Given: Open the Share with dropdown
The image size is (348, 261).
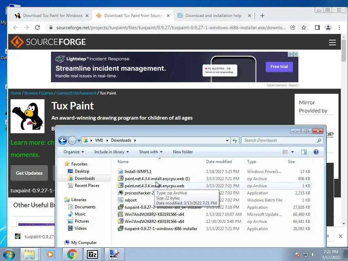Looking at the screenshot, I should 151,152.
